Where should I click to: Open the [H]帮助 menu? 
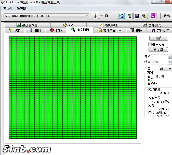point(22,9)
